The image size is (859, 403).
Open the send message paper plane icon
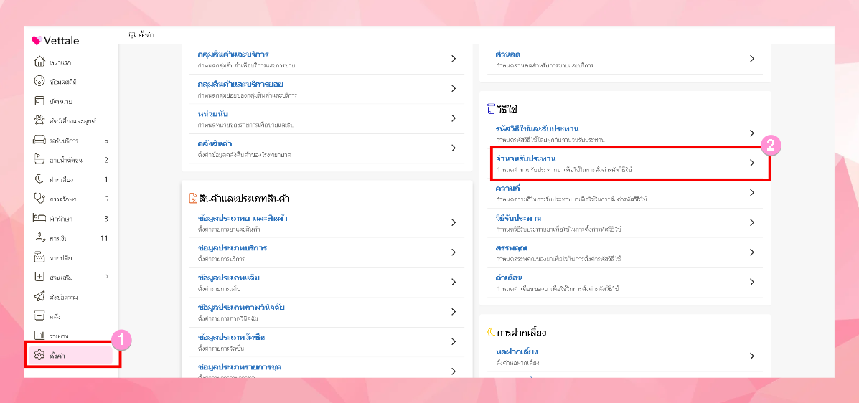pyautogui.click(x=39, y=296)
